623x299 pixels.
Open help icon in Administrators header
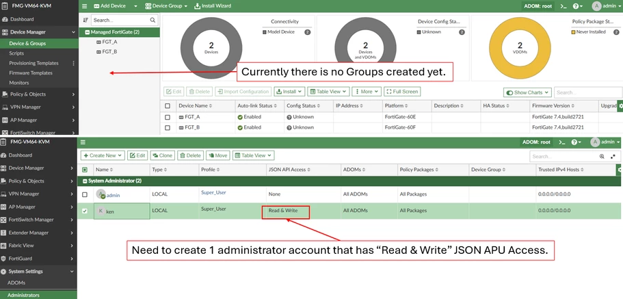point(574,142)
